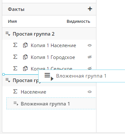Add a new fact with the plus icon
The image size is (125, 134).
pos(90,9)
